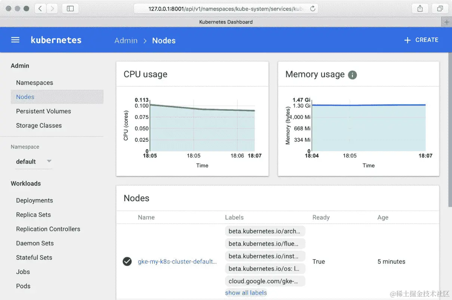This screenshot has height=300, width=452.
Task: Open Replication Controllers in the sidebar
Action: (x=48, y=229)
